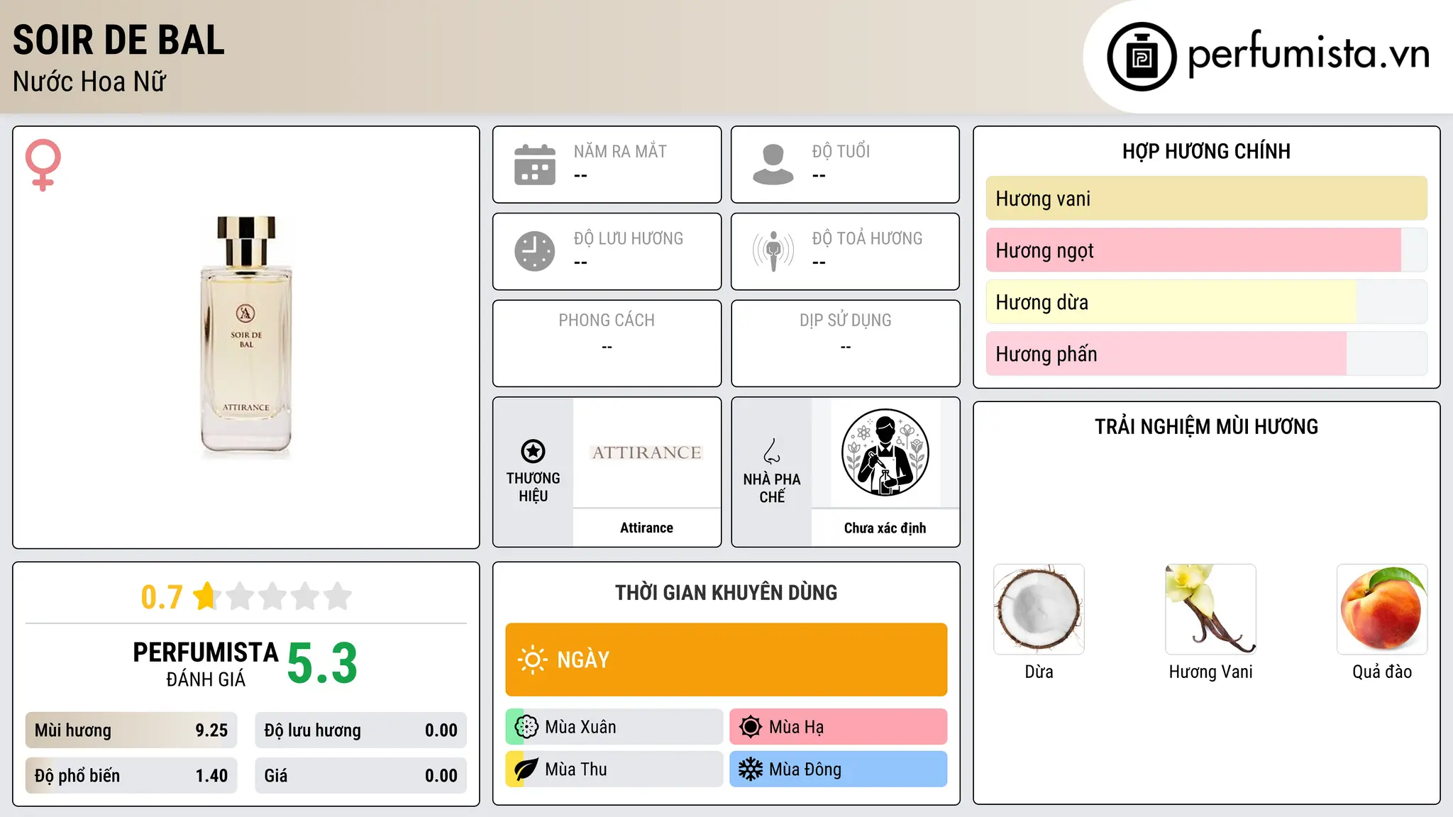Click the nose icon above Nhà pha chế
The height and width of the screenshot is (817, 1453).
pos(772,451)
